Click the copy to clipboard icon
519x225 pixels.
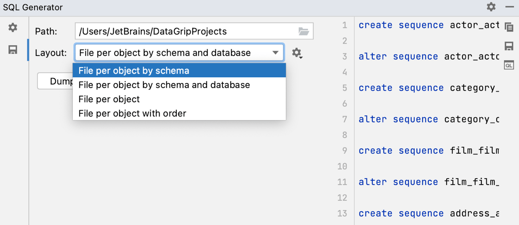tap(509, 27)
